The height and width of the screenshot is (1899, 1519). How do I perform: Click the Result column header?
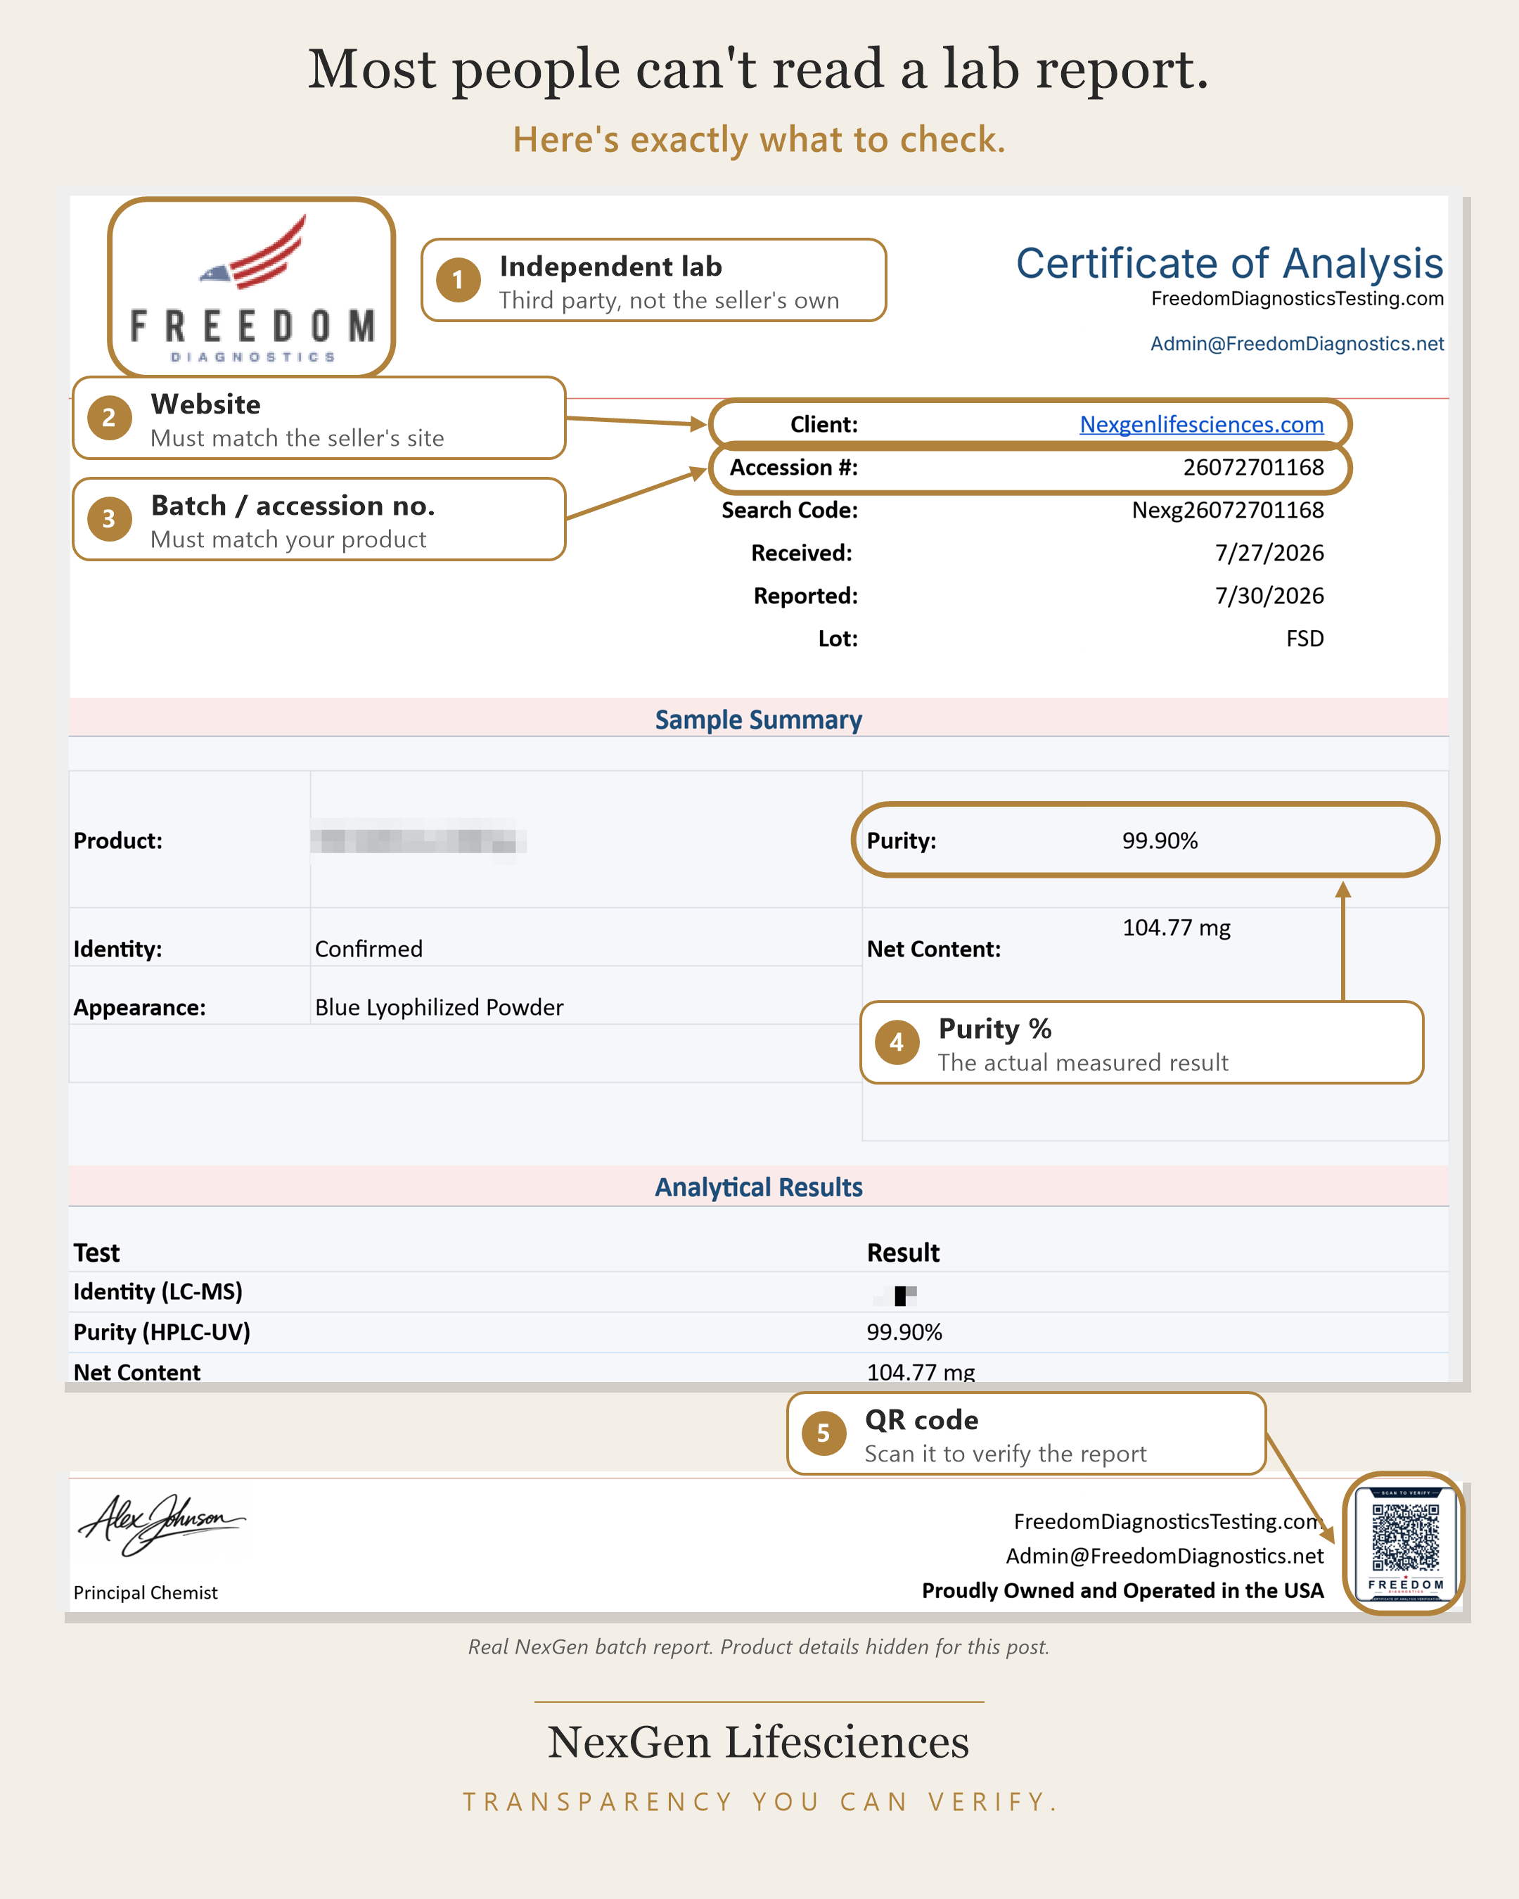click(x=902, y=1253)
